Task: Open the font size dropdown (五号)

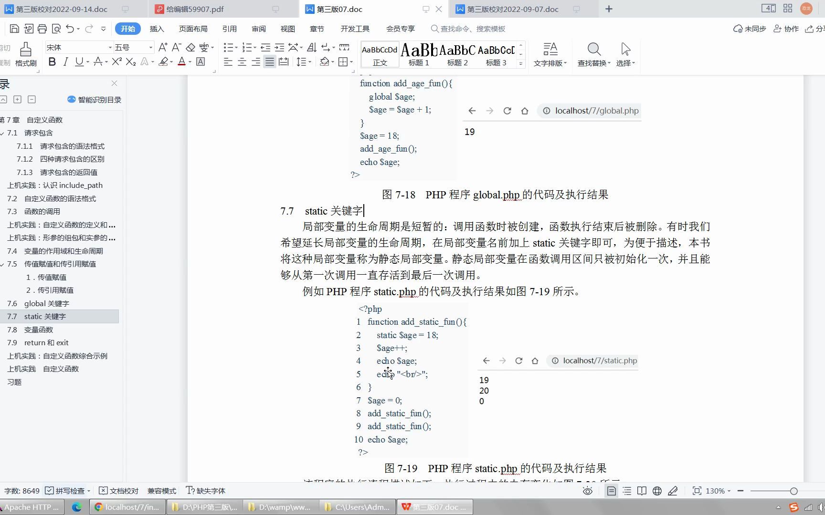Action: (x=151, y=47)
